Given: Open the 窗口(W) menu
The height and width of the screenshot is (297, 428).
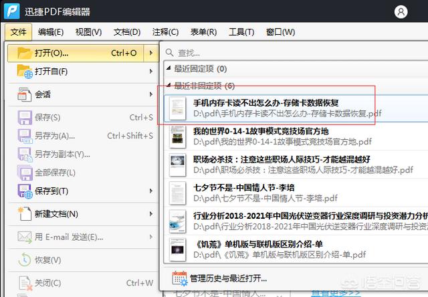Looking at the screenshot, I should pyautogui.click(x=280, y=32).
